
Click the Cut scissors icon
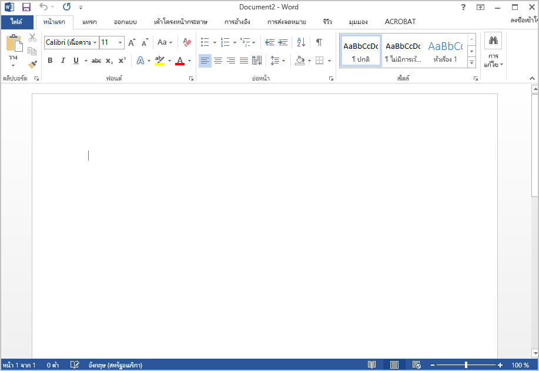pyautogui.click(x=32, y=38)
